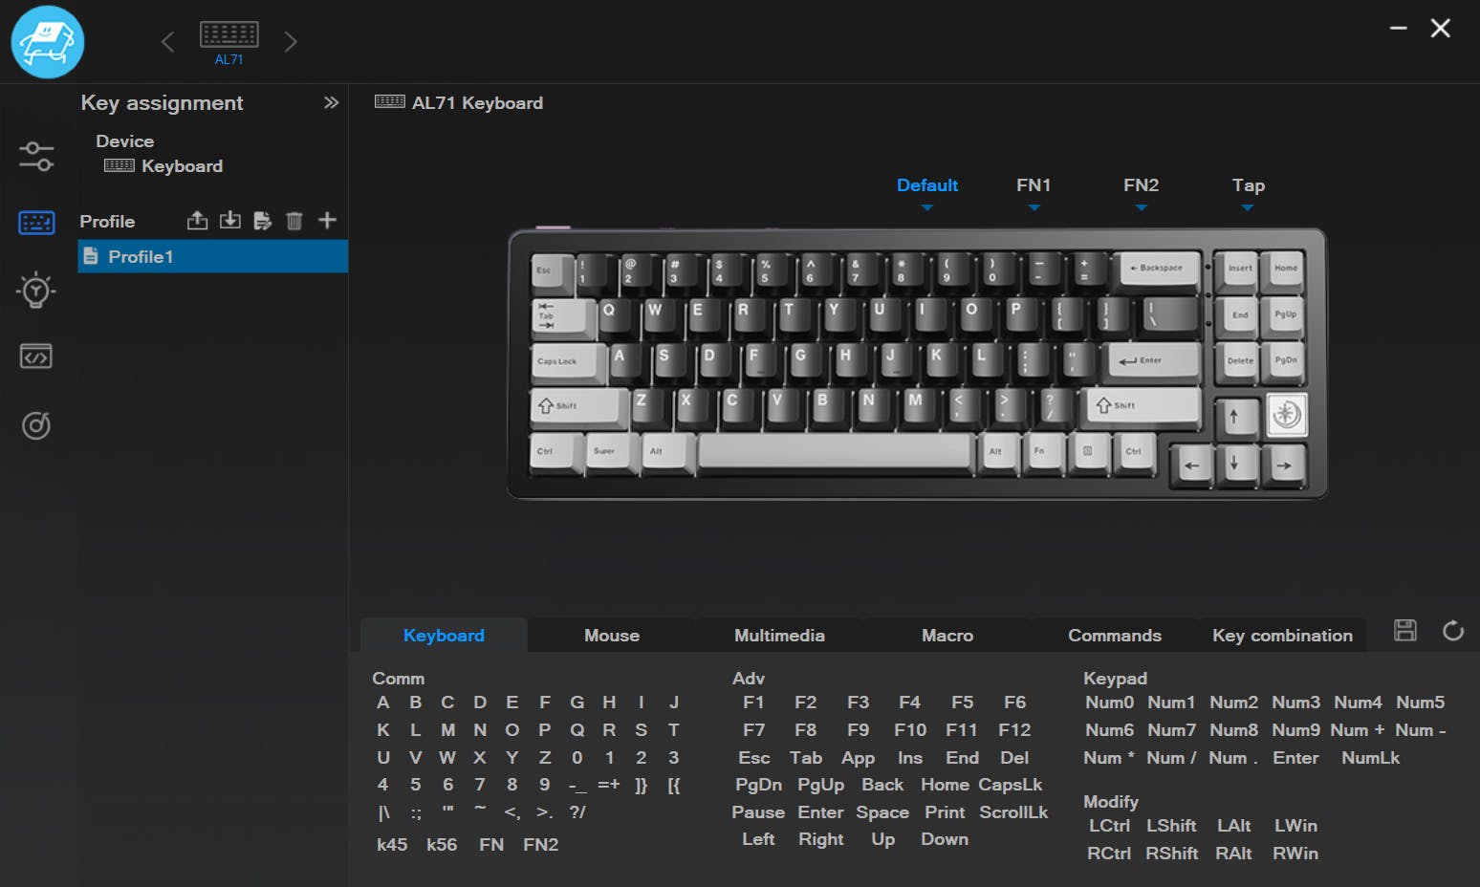Screen dimensions: 1480x887
Task: Go to previous device with left chevron
Action: pos(168,42)
